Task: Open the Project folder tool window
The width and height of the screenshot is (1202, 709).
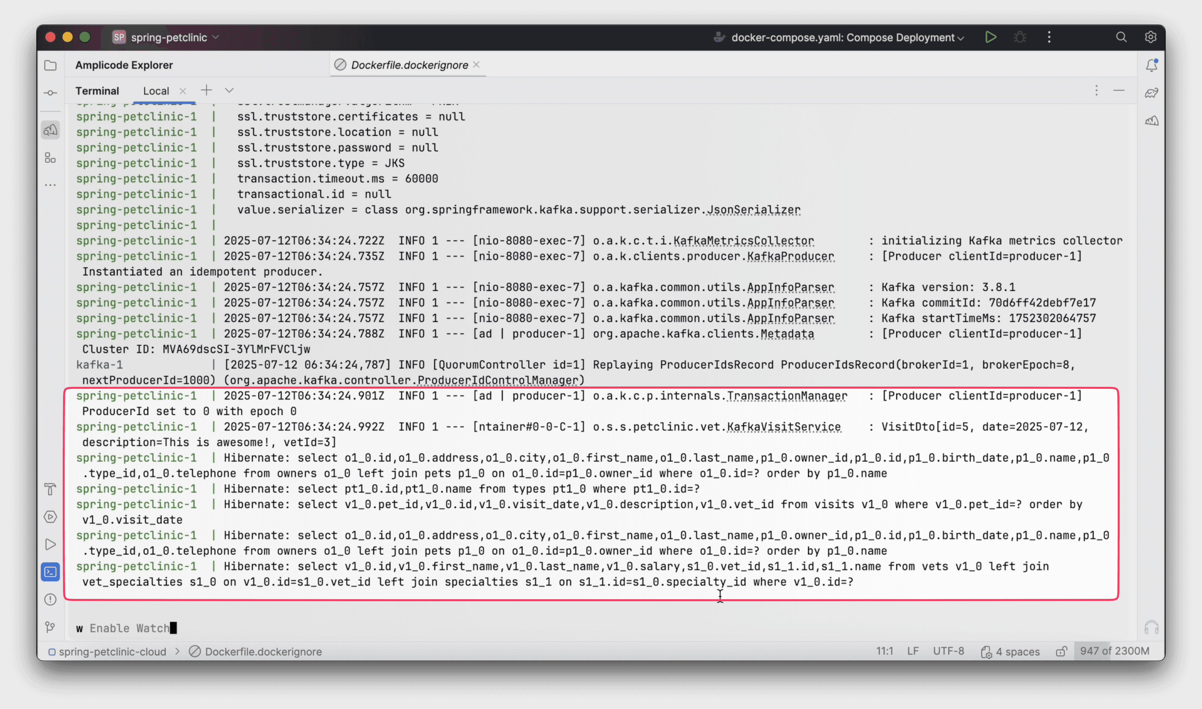Action: [x=50, y=65]
